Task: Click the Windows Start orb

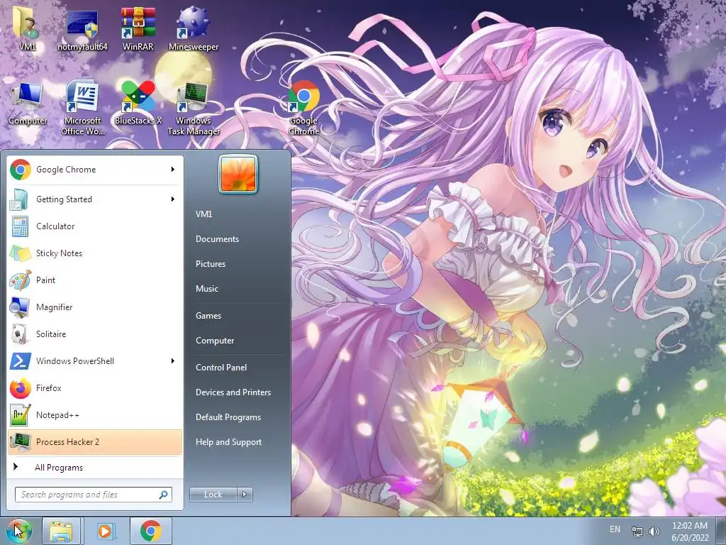Action: (x=18, y=531)
